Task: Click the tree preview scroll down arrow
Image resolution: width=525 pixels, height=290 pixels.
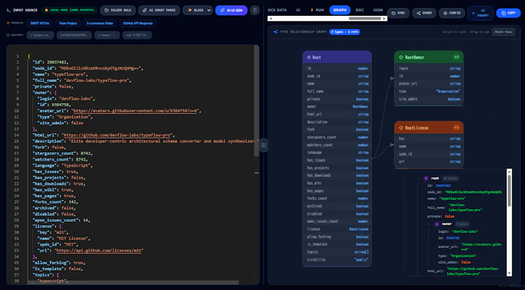Action: [x=509, y=273]
